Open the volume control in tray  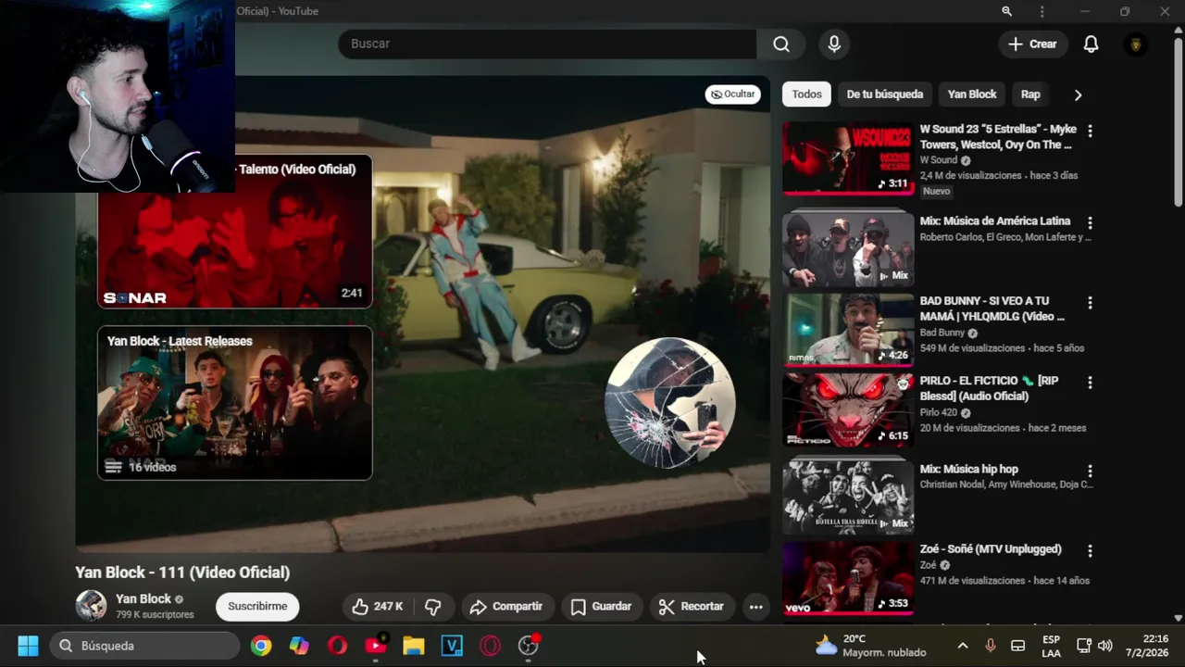tap(1104, 646)
